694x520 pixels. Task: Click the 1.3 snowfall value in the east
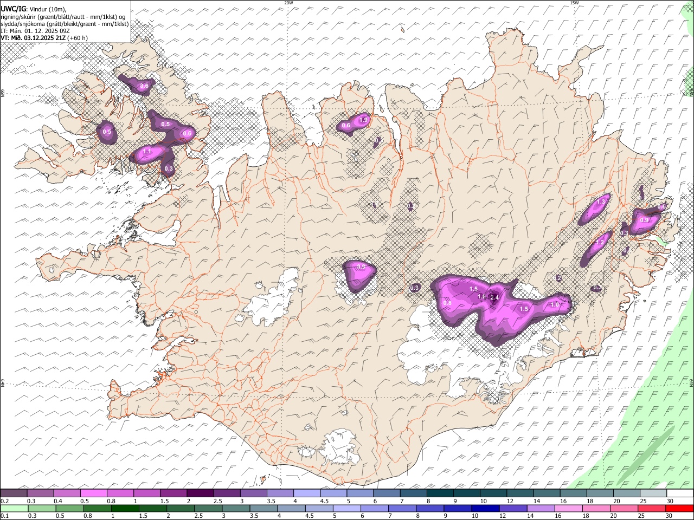click(601, 202)
